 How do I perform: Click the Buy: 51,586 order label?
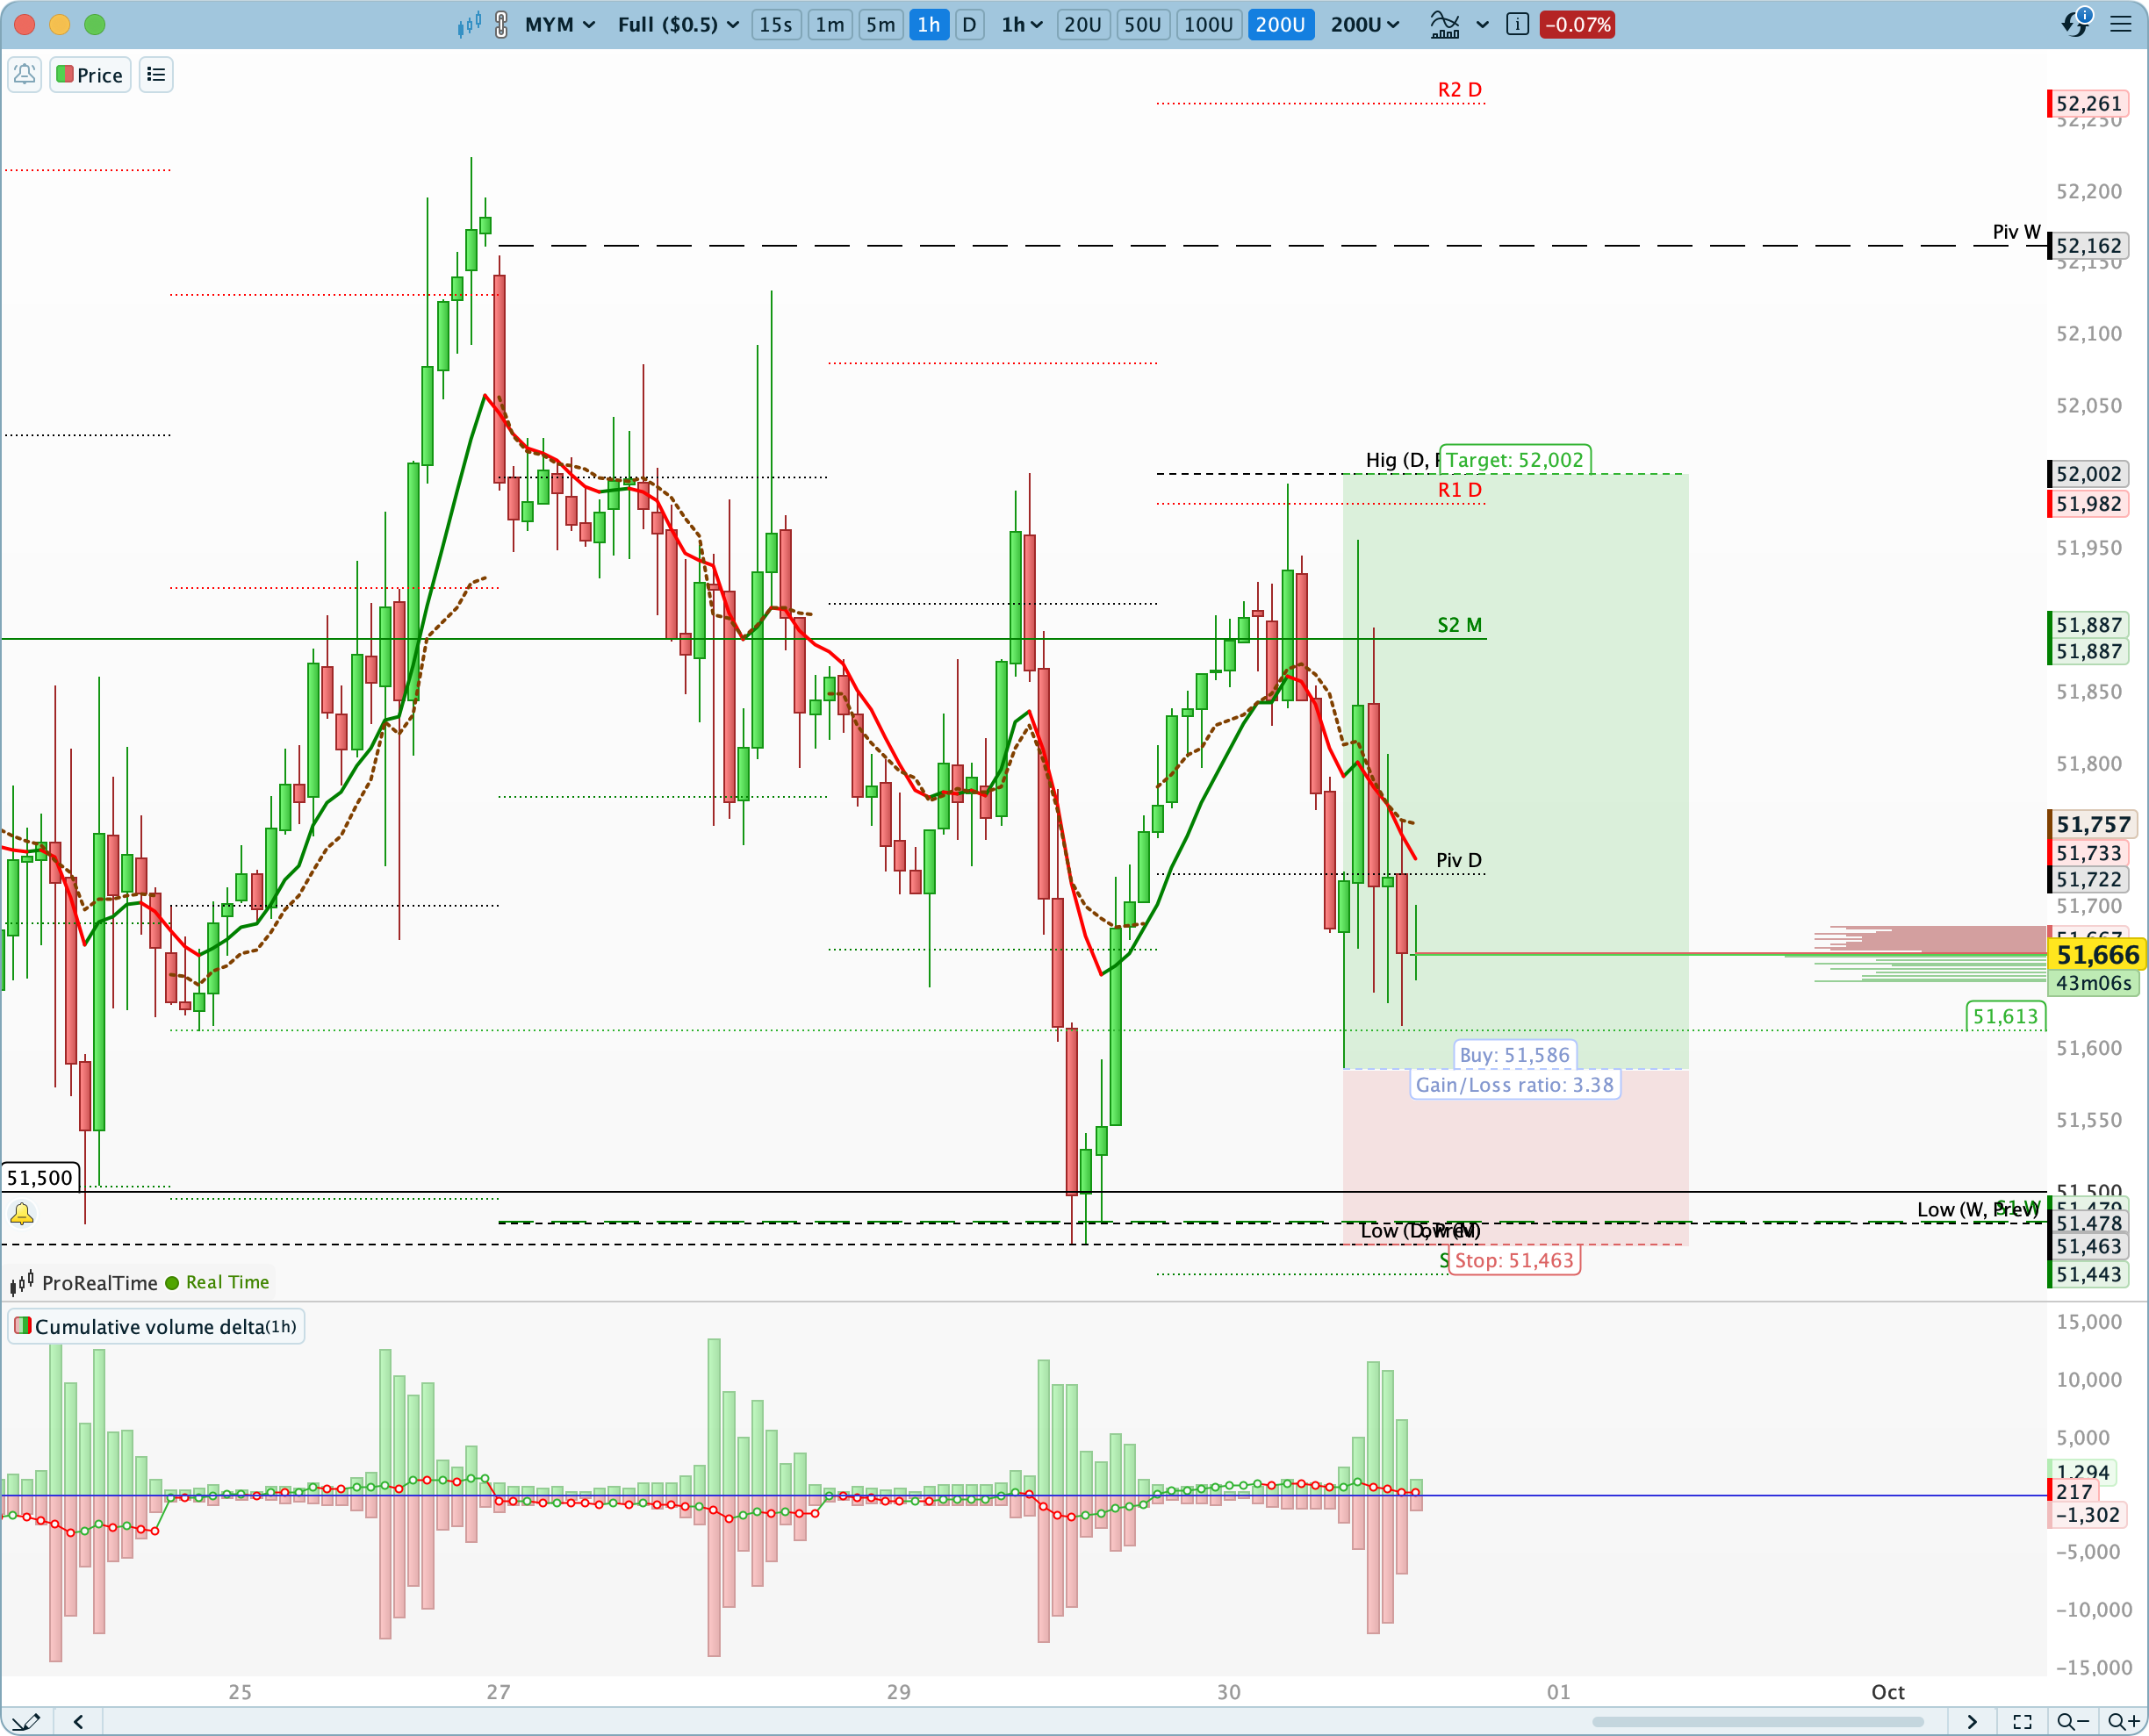coord(1514,1054)
